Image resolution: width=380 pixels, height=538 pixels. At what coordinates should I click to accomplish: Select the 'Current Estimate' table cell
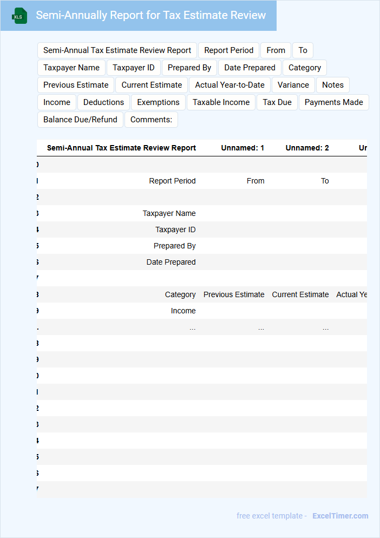pos(300,294)
